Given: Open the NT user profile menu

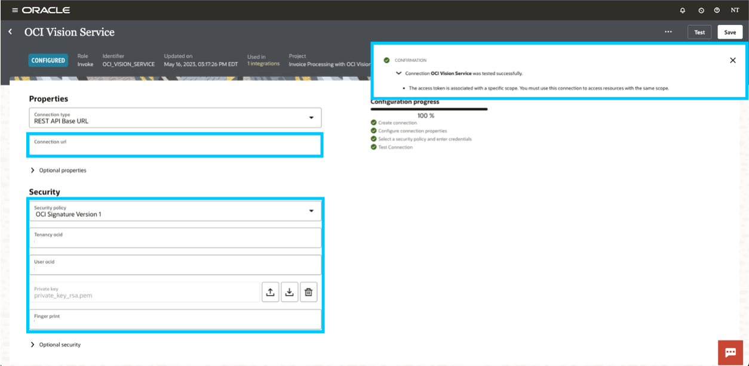Looking at the screenshot, I should click(x=736, y=10).
